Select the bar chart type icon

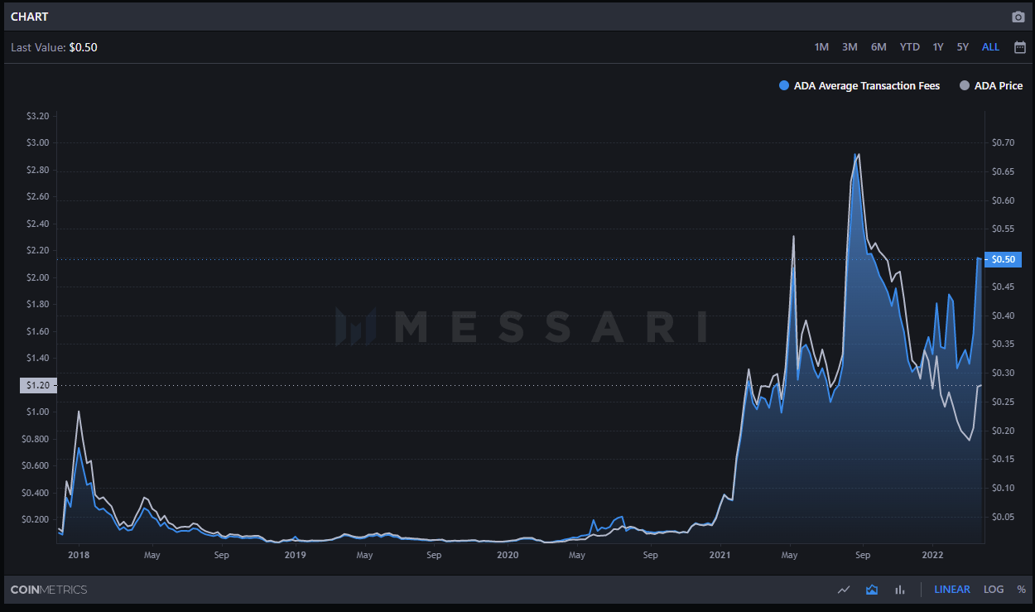coord(899,590)
